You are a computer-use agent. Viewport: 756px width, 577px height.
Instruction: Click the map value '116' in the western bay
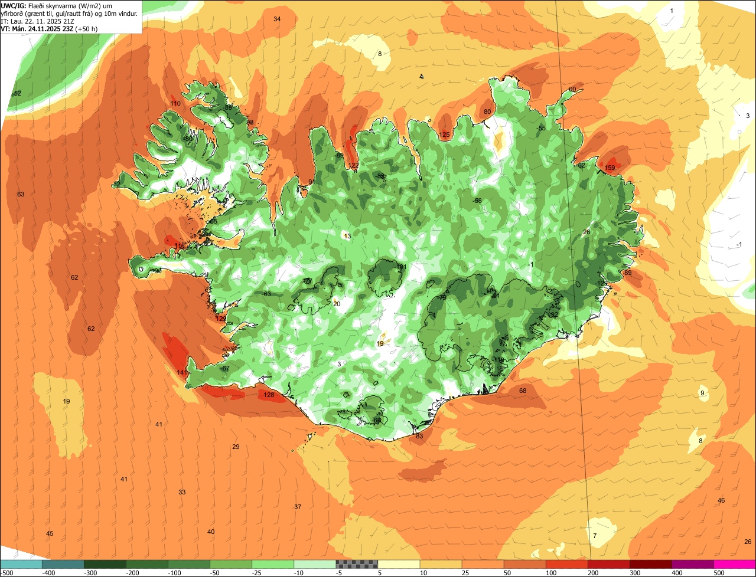click(x=180, y=245)
